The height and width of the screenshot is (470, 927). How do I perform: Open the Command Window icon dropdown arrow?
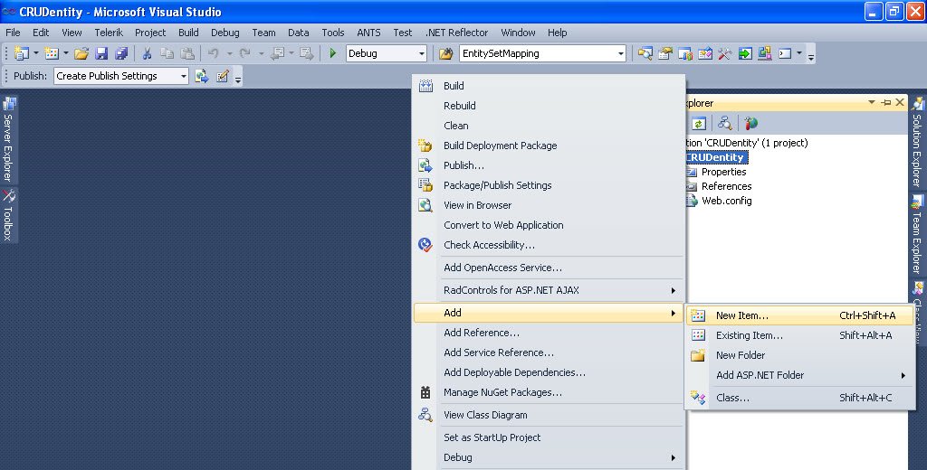(x=799, y=53)
